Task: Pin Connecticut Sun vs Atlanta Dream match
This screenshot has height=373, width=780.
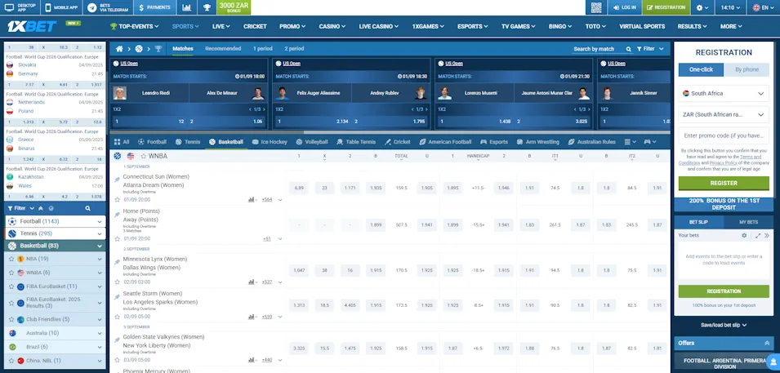Action: click(117, 180)
